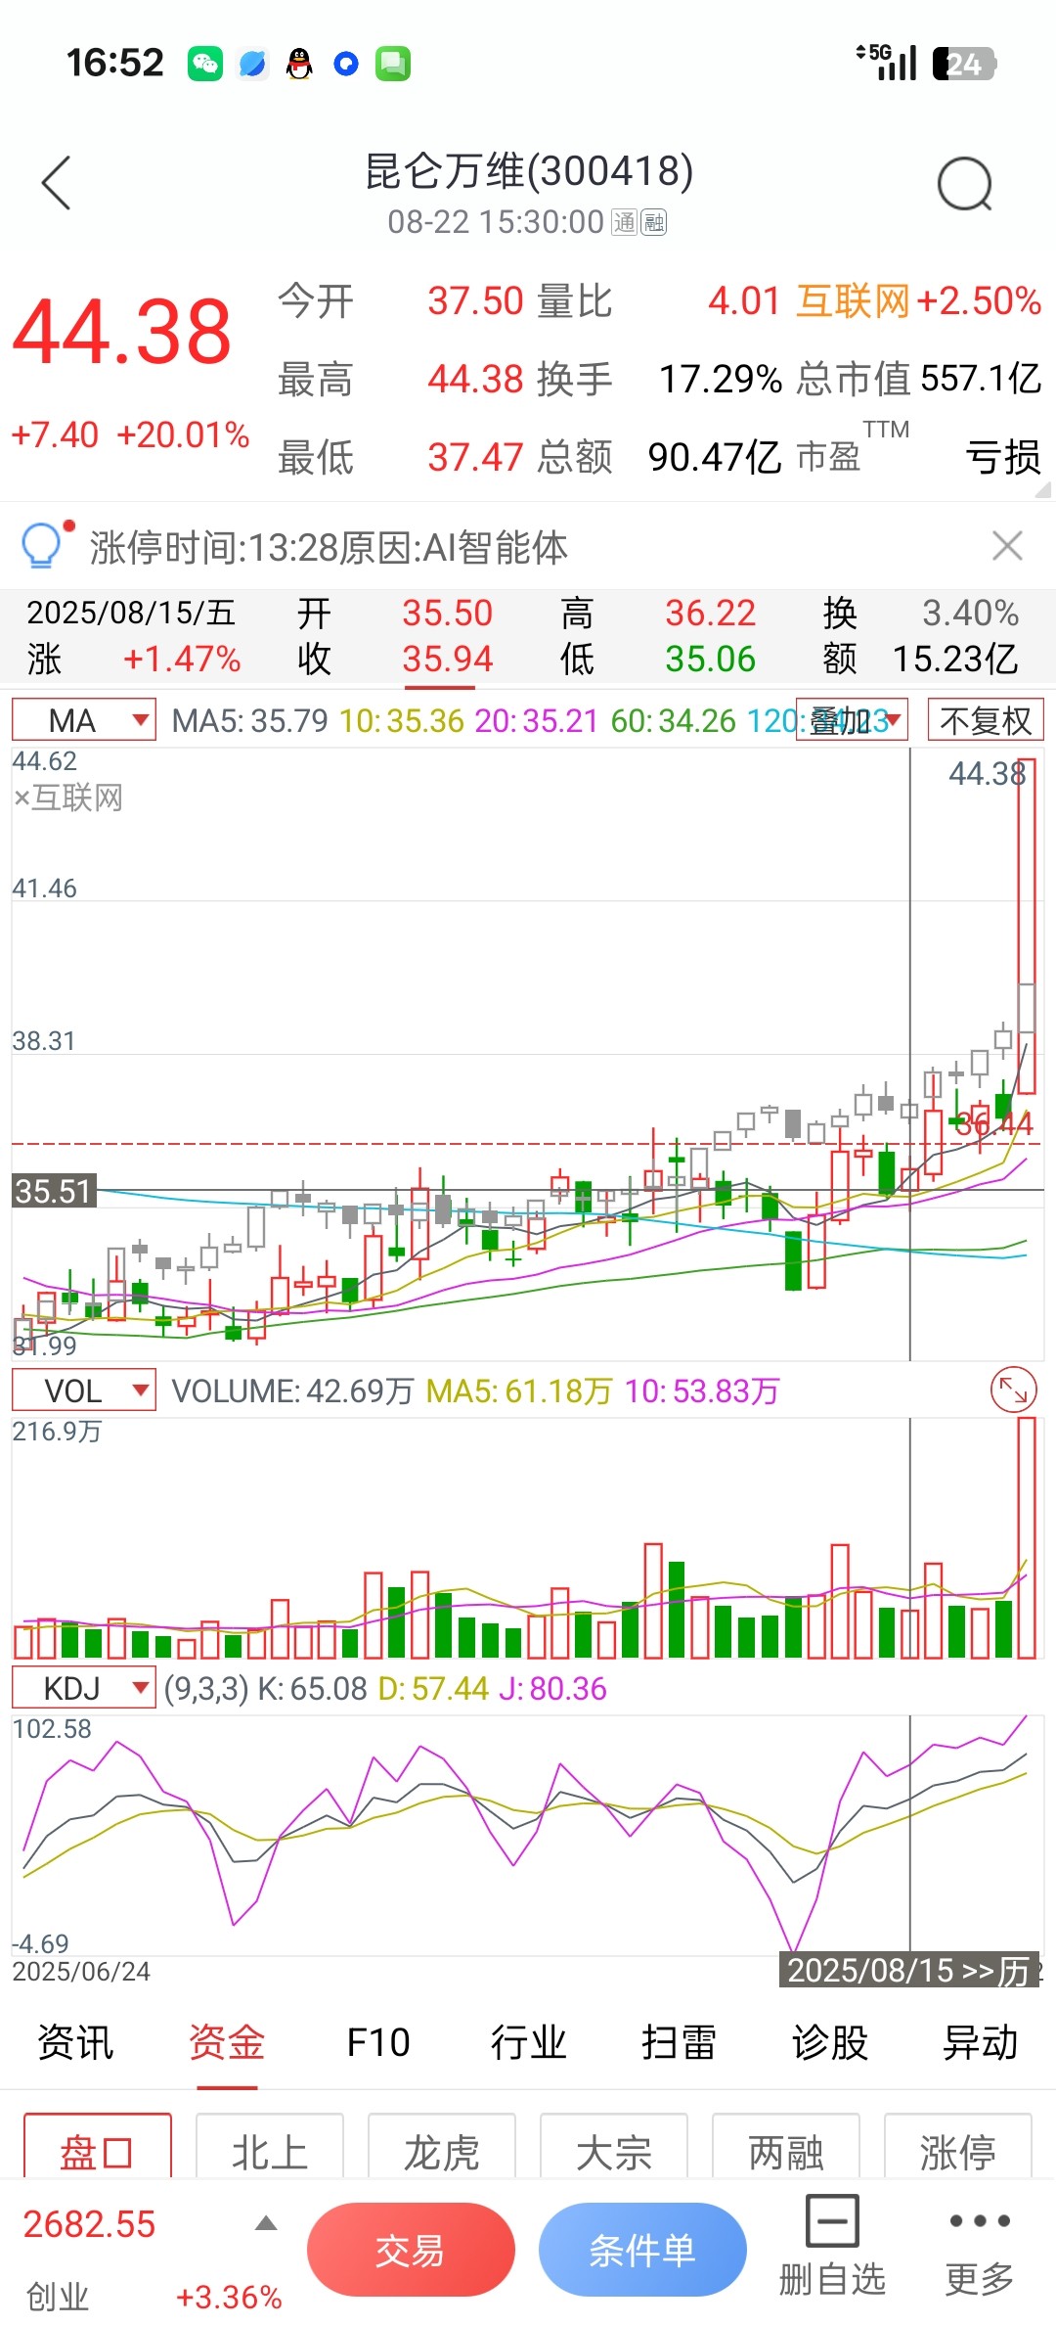Image resolution: width=1056 pixels, height=2325 pixels.
Task: Tap the tallest red volume bar
Action: [1027, 1537]
